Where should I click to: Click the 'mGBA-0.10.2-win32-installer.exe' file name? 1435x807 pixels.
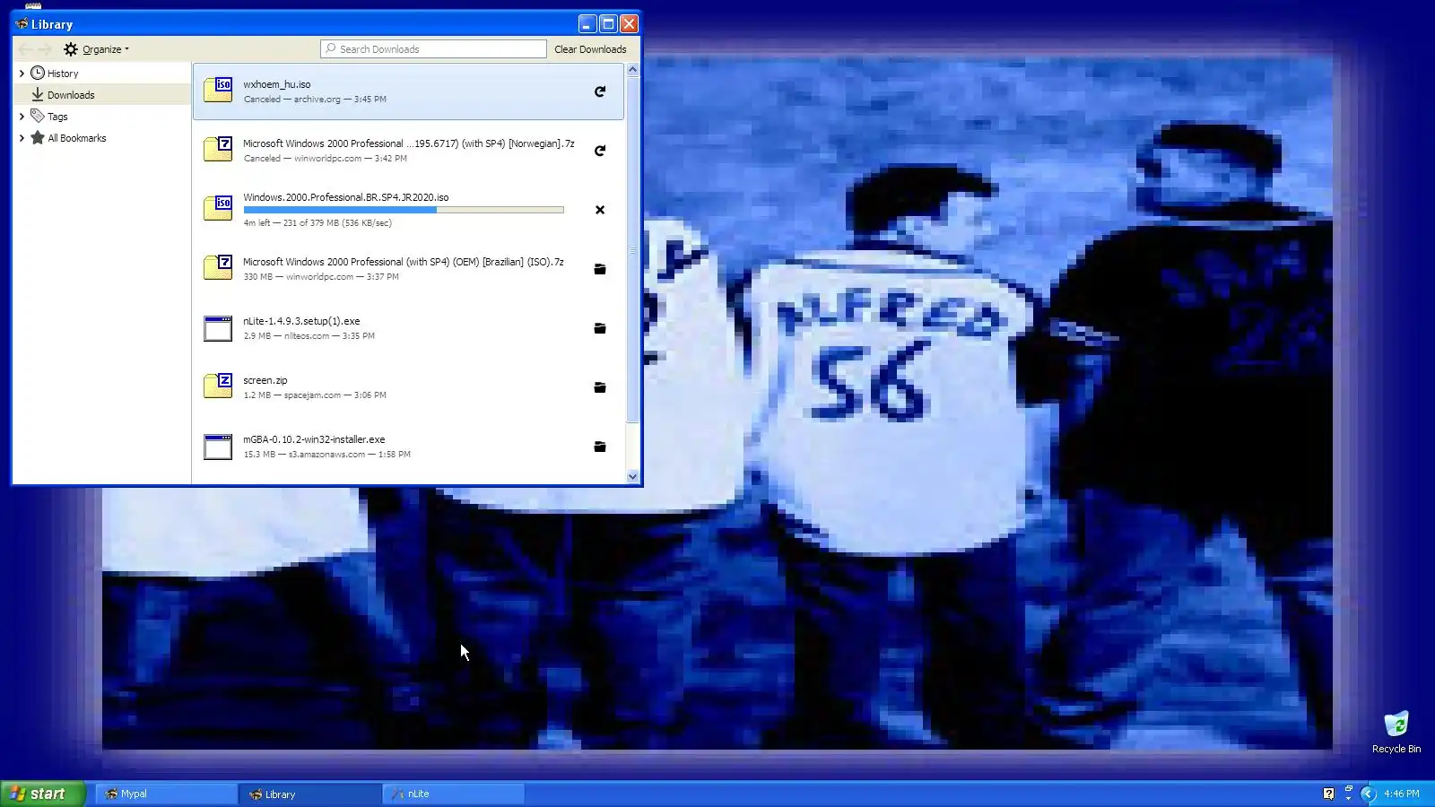pyautogui.click(x=314, y=439)
